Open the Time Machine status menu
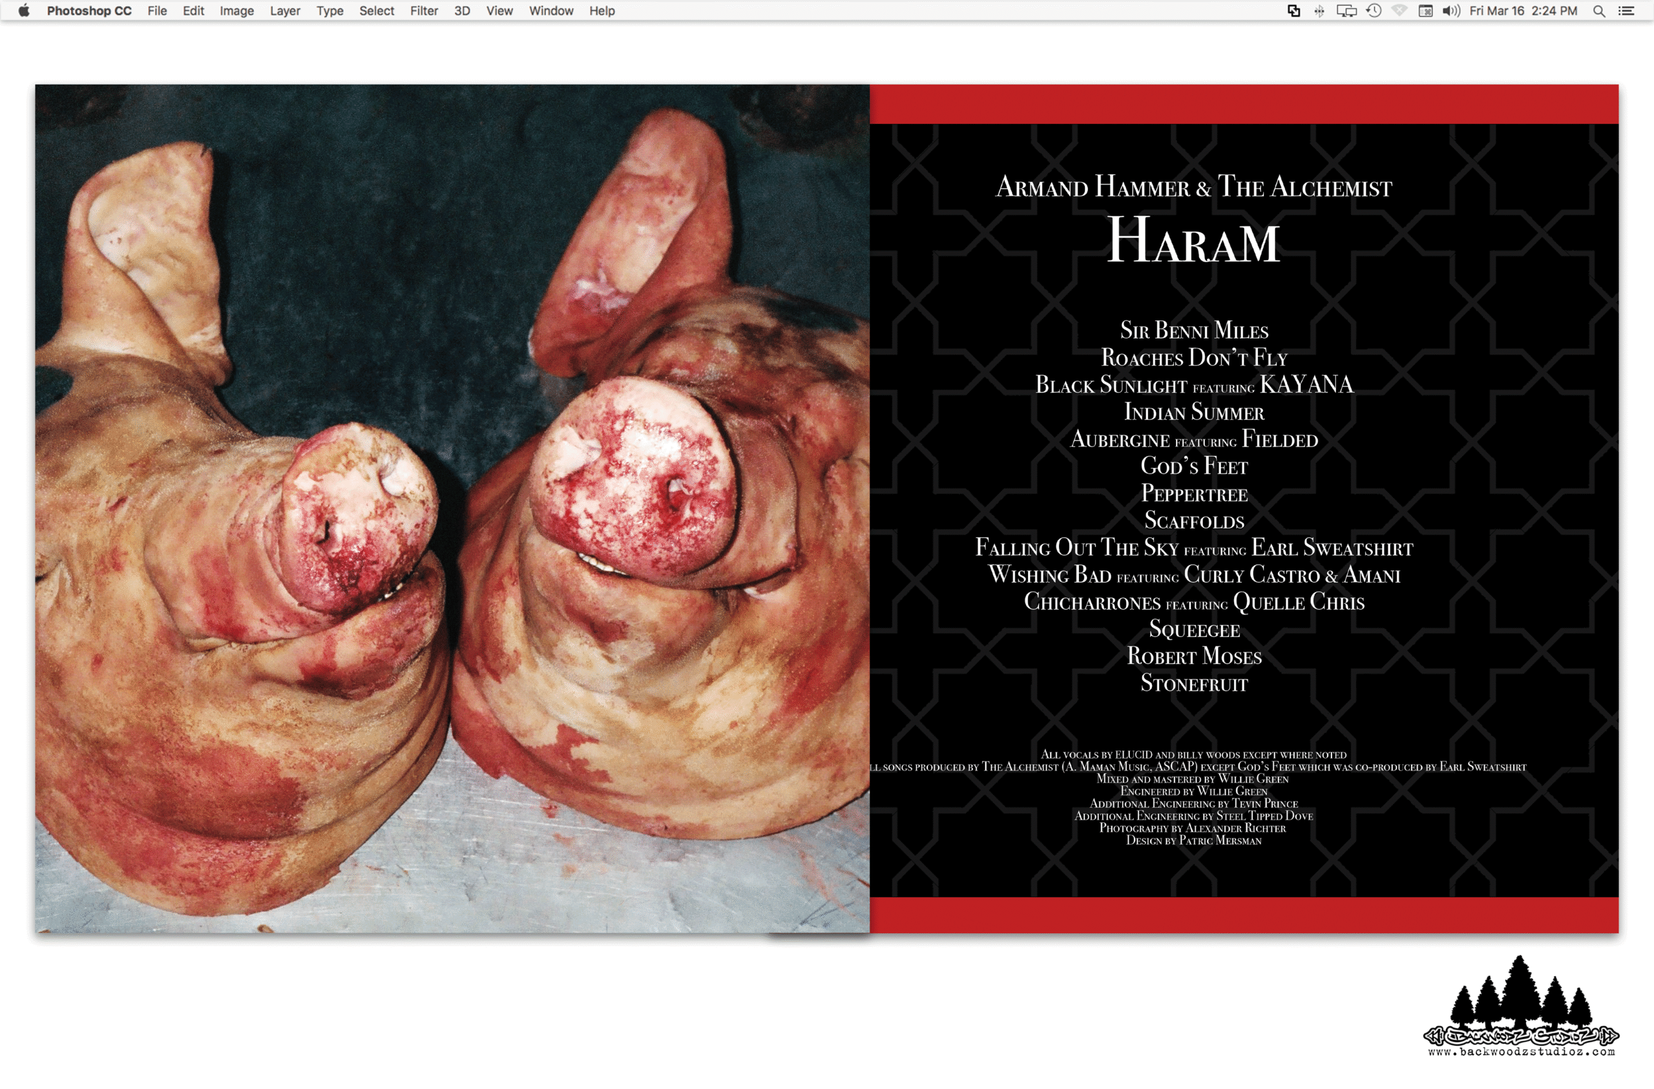This screenshot has height=1089, width=1654. pos(1374,10)
